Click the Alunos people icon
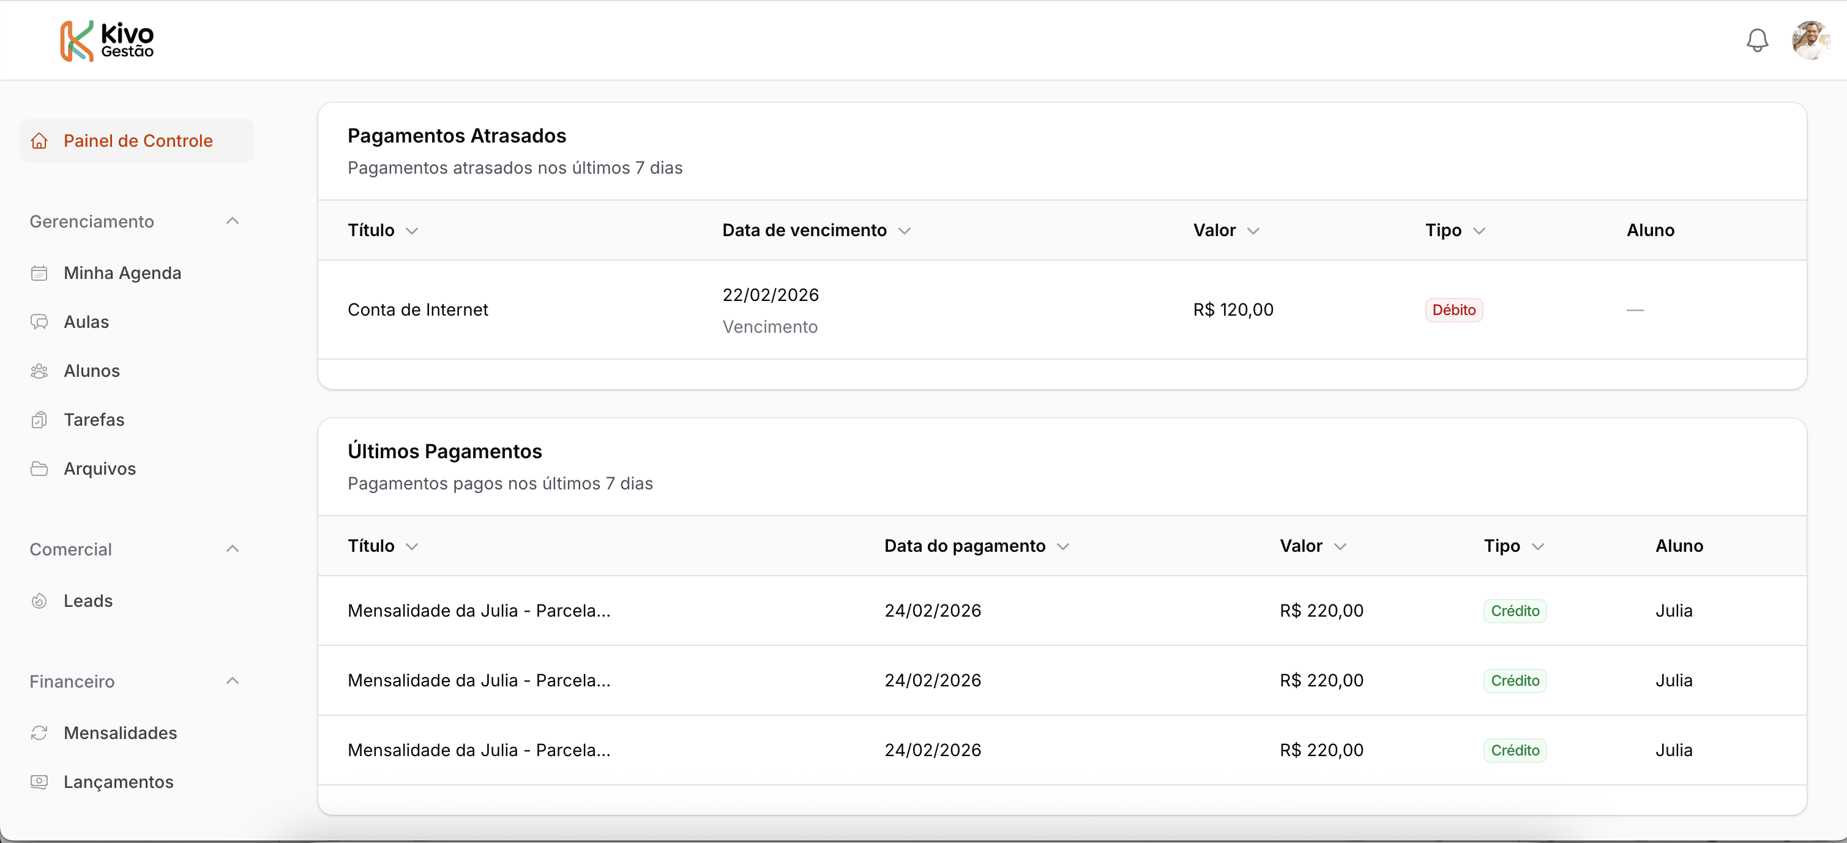Viewport: 1847px width, 843px height. pos(39,371)
